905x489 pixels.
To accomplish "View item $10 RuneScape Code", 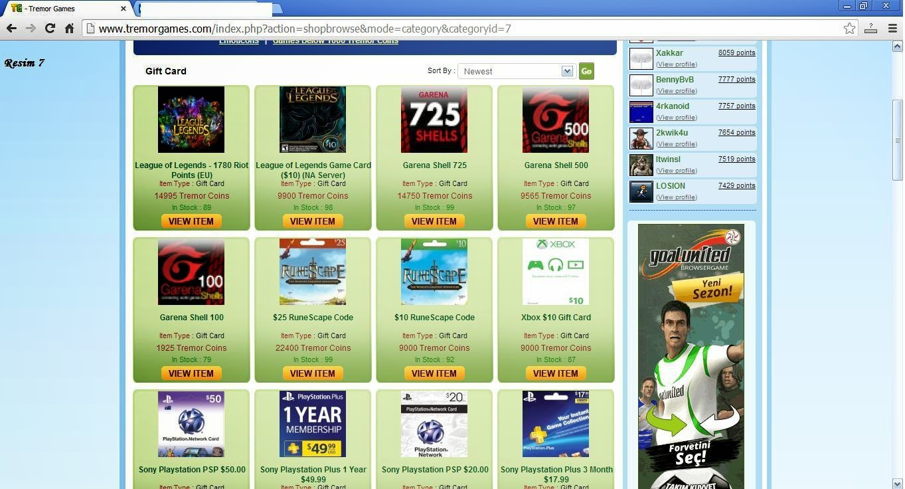I will (434, 373).
